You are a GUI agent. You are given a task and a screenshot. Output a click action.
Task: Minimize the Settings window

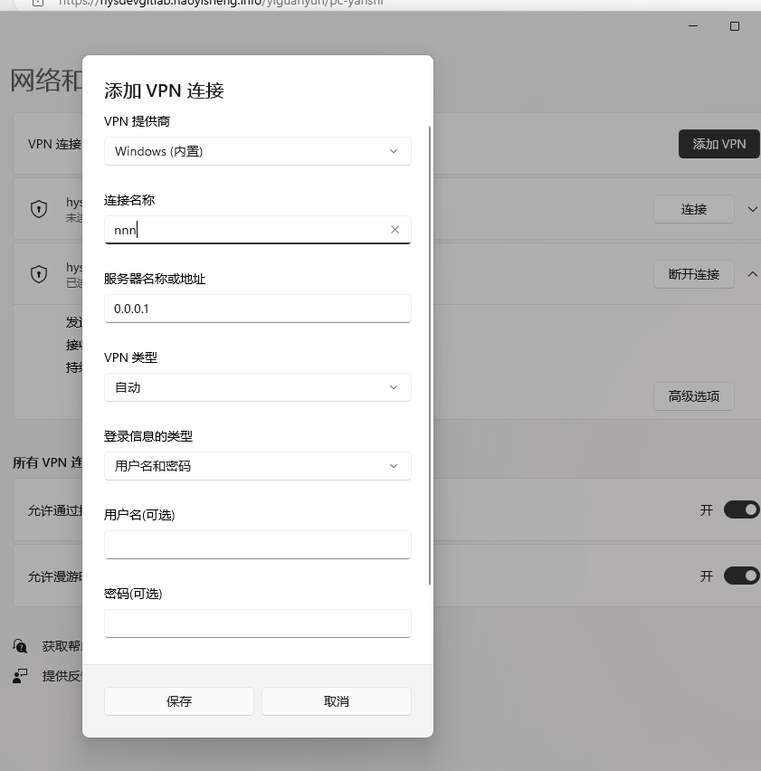click(x=693, y=26)
